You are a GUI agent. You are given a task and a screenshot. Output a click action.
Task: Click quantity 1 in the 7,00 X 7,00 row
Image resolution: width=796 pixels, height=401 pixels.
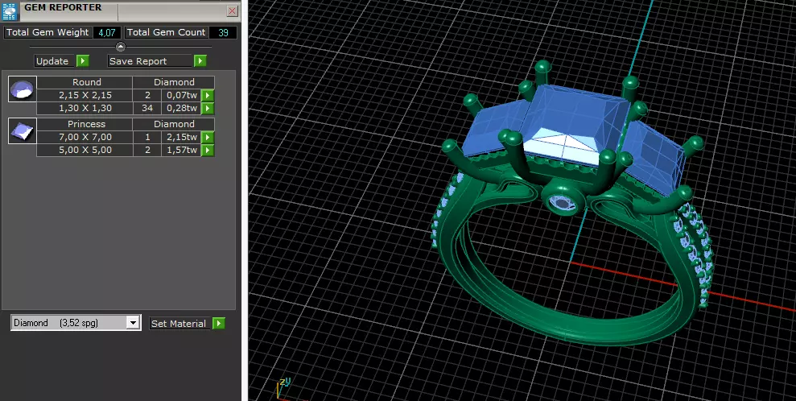(147, 137)
